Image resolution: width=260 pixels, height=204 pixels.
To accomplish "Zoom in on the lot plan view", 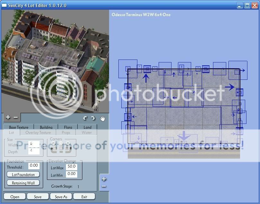I will coord(104,179).
